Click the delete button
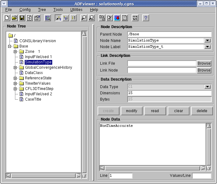The image size is (217, 184). 202,111
